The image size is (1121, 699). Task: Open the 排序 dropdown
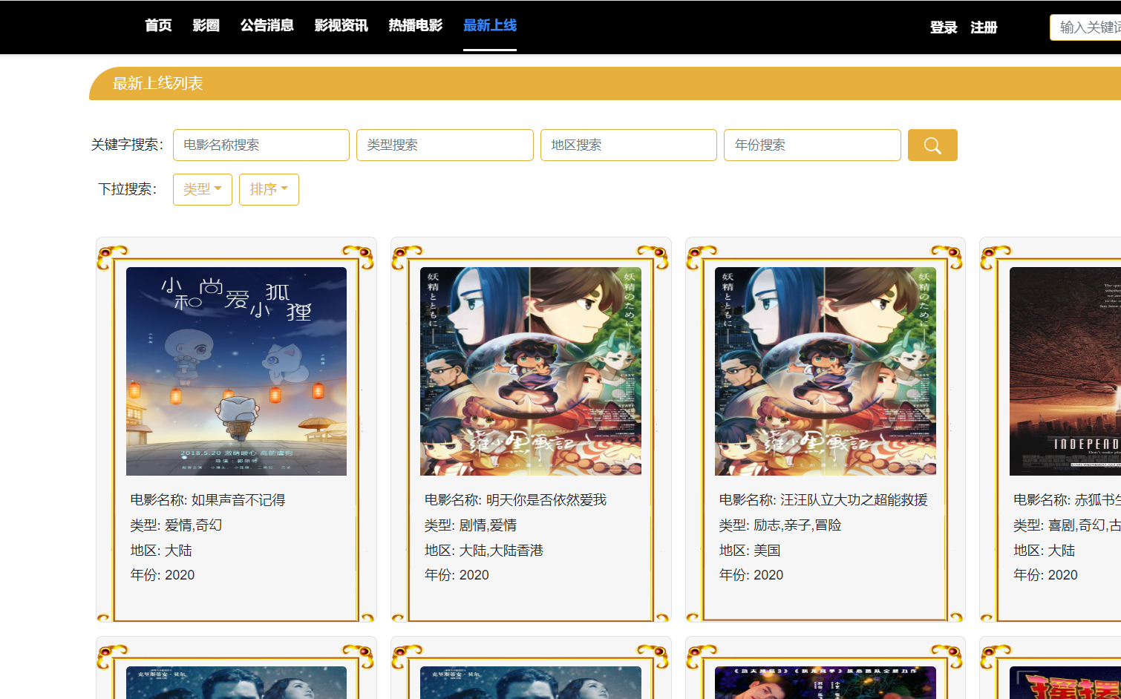pyautogui.click(x=269, y=189)
